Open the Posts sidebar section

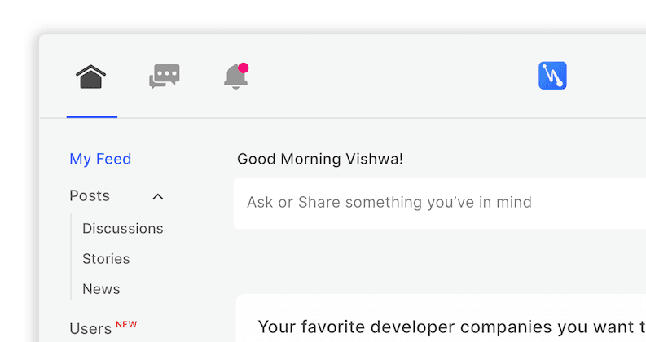pos(90,196)
